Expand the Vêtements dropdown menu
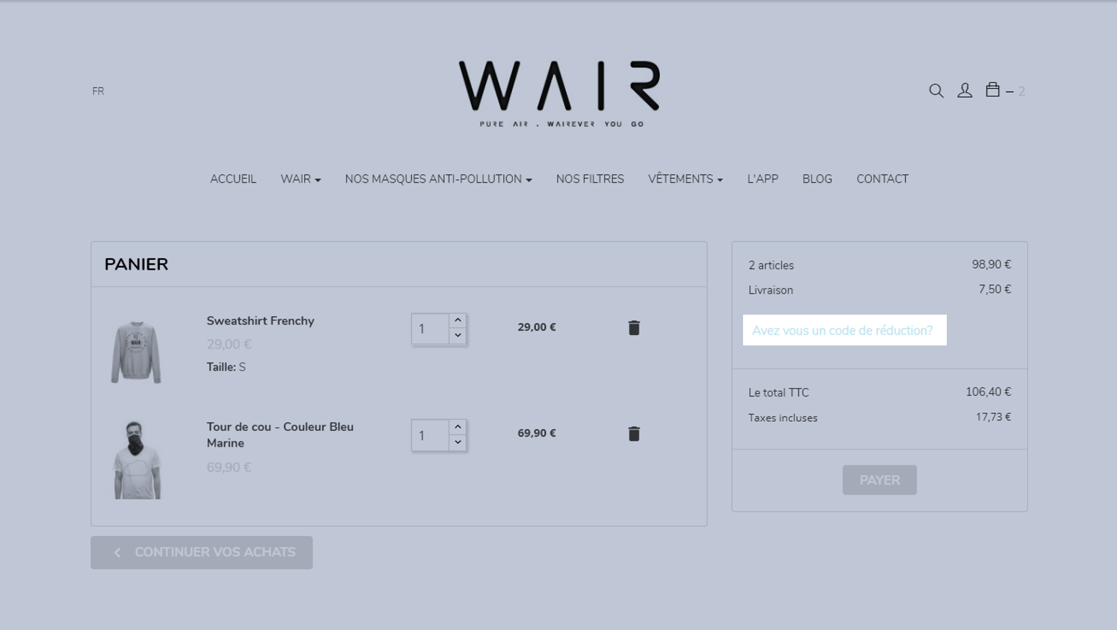This screenshot has width=1117, height=630. [686, 179]
